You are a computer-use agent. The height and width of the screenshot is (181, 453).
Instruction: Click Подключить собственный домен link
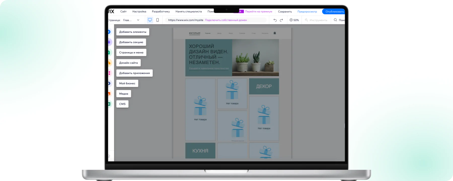(226, 20)
